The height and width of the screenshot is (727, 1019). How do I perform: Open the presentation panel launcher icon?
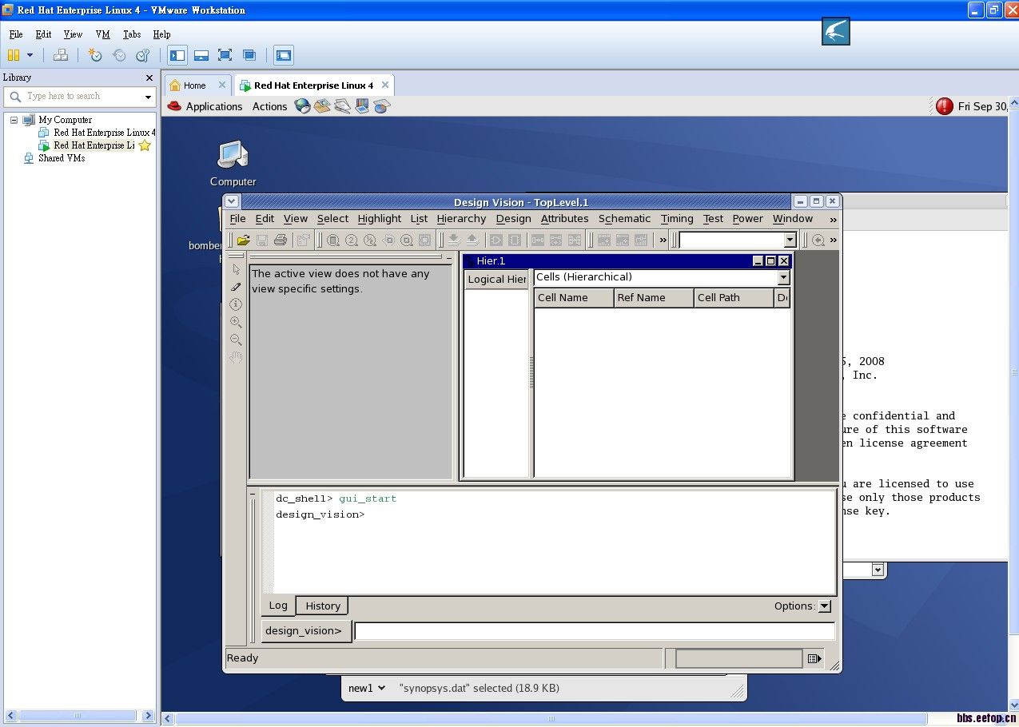click(362, 106)
